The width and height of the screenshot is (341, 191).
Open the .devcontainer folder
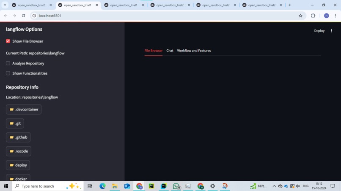24,109
